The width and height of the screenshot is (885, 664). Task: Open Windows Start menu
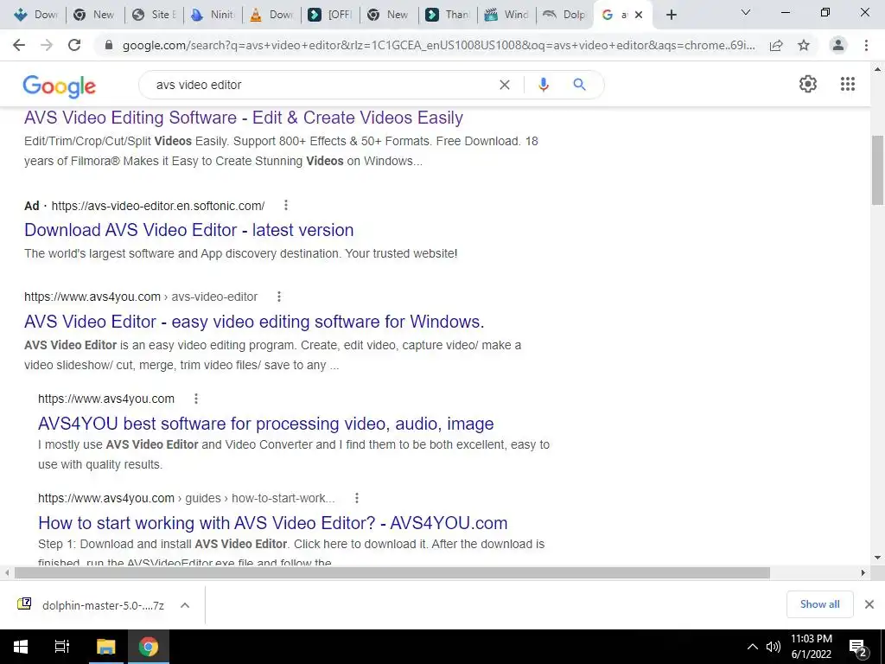click(x=21, y=647)
